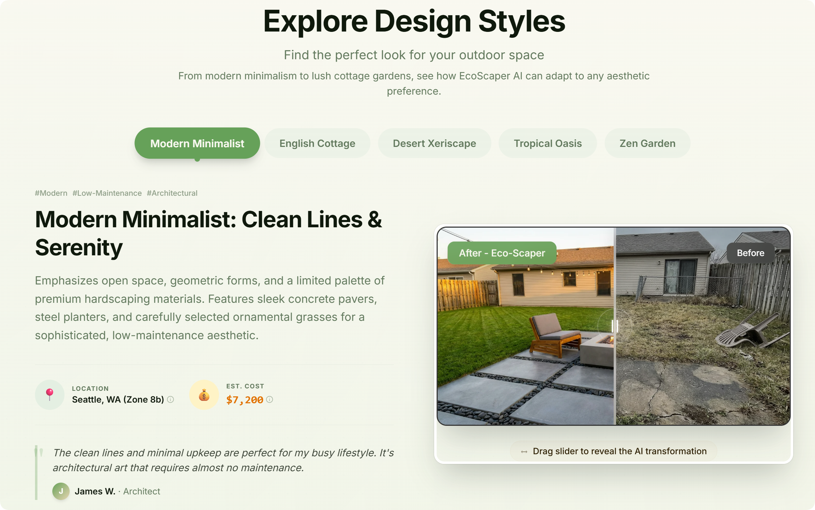The width and height of the screenshot is (815, 510).
Task: Activate the Zen Garden style option
Action: pos(647,143)
